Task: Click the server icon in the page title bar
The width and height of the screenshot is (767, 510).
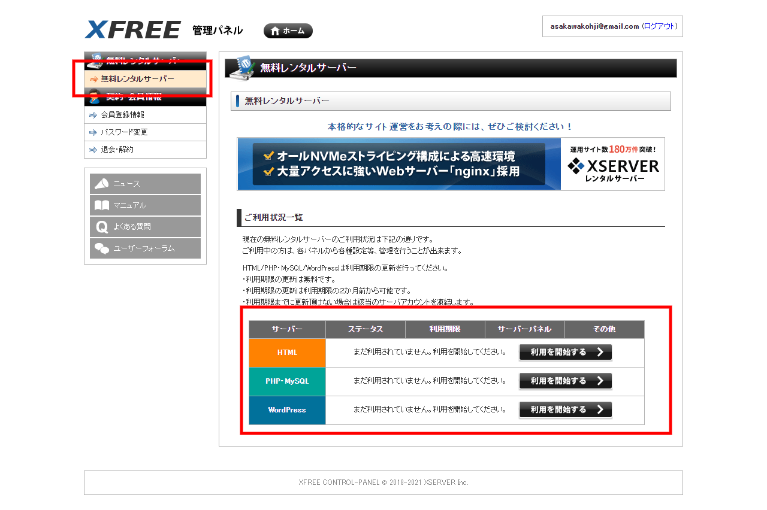Action: click(243, 67)
